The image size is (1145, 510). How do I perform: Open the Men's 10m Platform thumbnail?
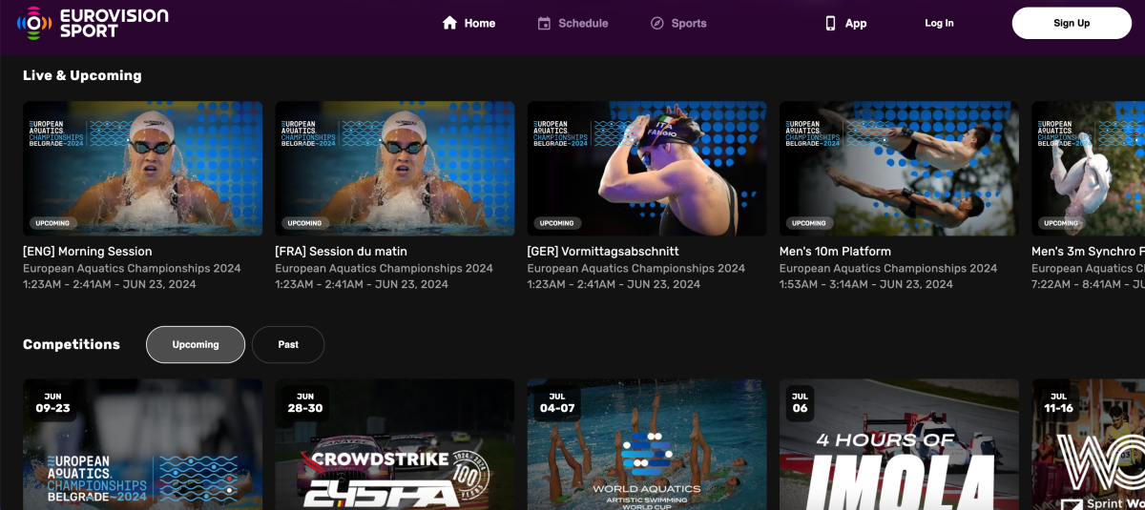pos(899,169)
